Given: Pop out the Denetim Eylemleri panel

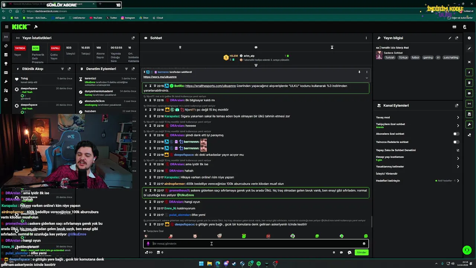Looking at the screenshot, I should pyautogui.click(x=133, y=69).
